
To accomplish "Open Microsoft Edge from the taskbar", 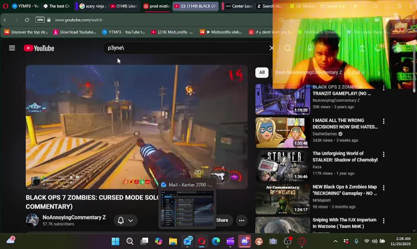I will 216,241.
